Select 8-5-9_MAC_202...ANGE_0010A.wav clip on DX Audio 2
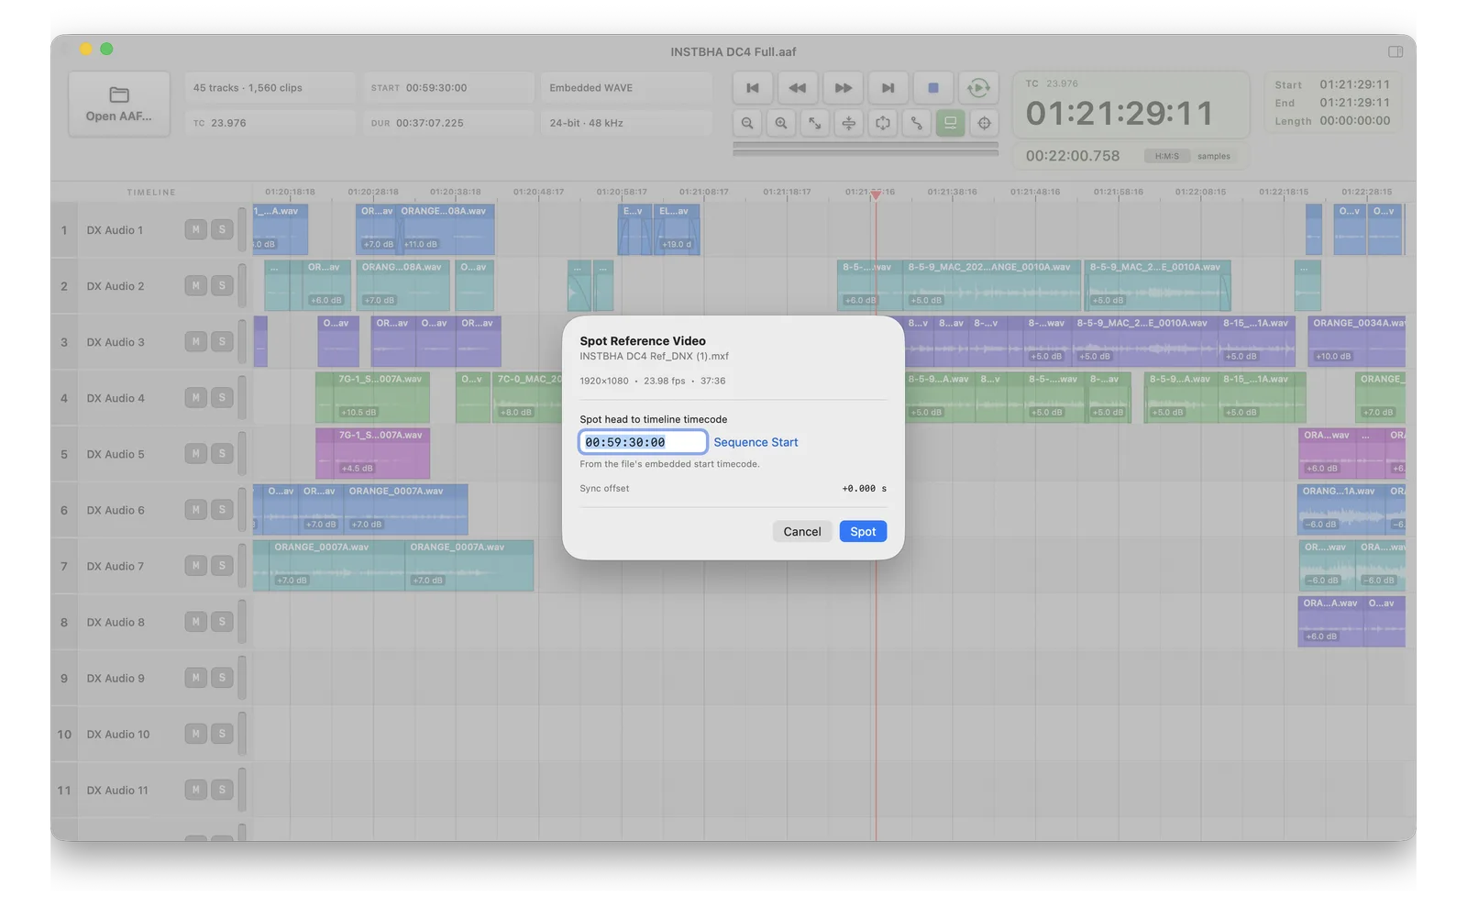 (x=991, y=285)
